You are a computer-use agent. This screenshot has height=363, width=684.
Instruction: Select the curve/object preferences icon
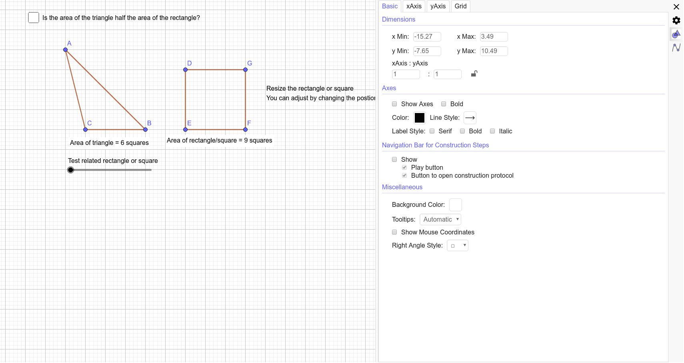click(x=676, y=48)
